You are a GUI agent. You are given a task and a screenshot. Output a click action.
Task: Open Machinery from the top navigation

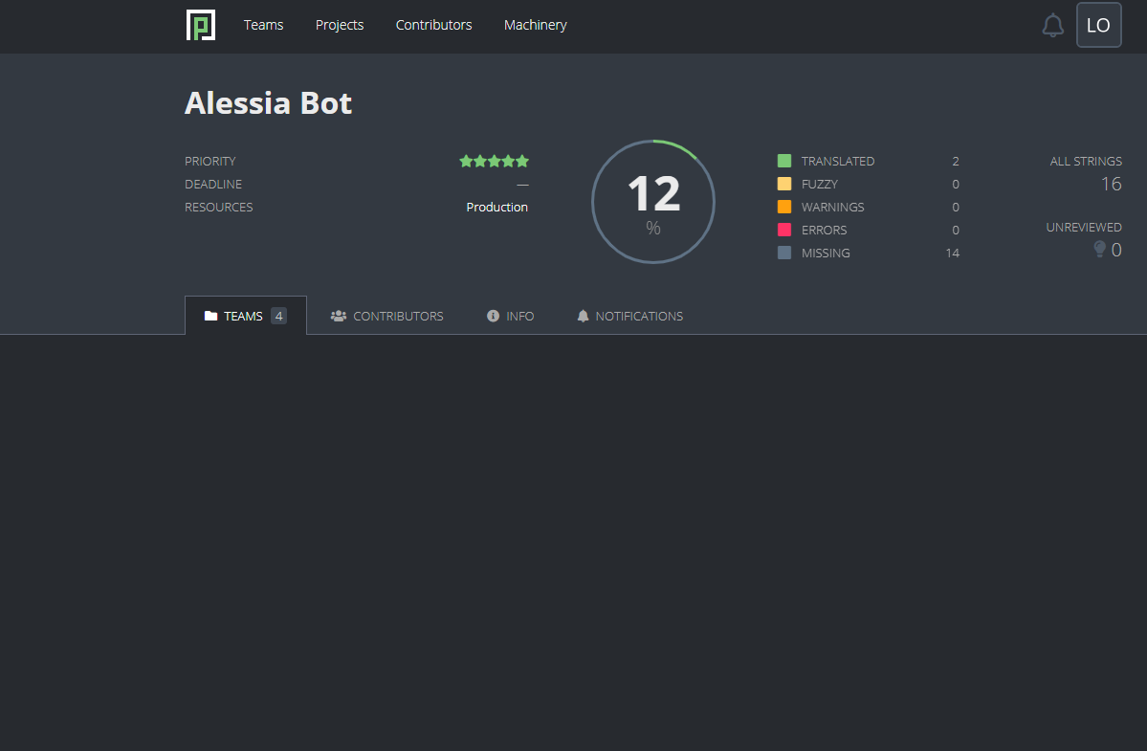[x=535, y=25]
